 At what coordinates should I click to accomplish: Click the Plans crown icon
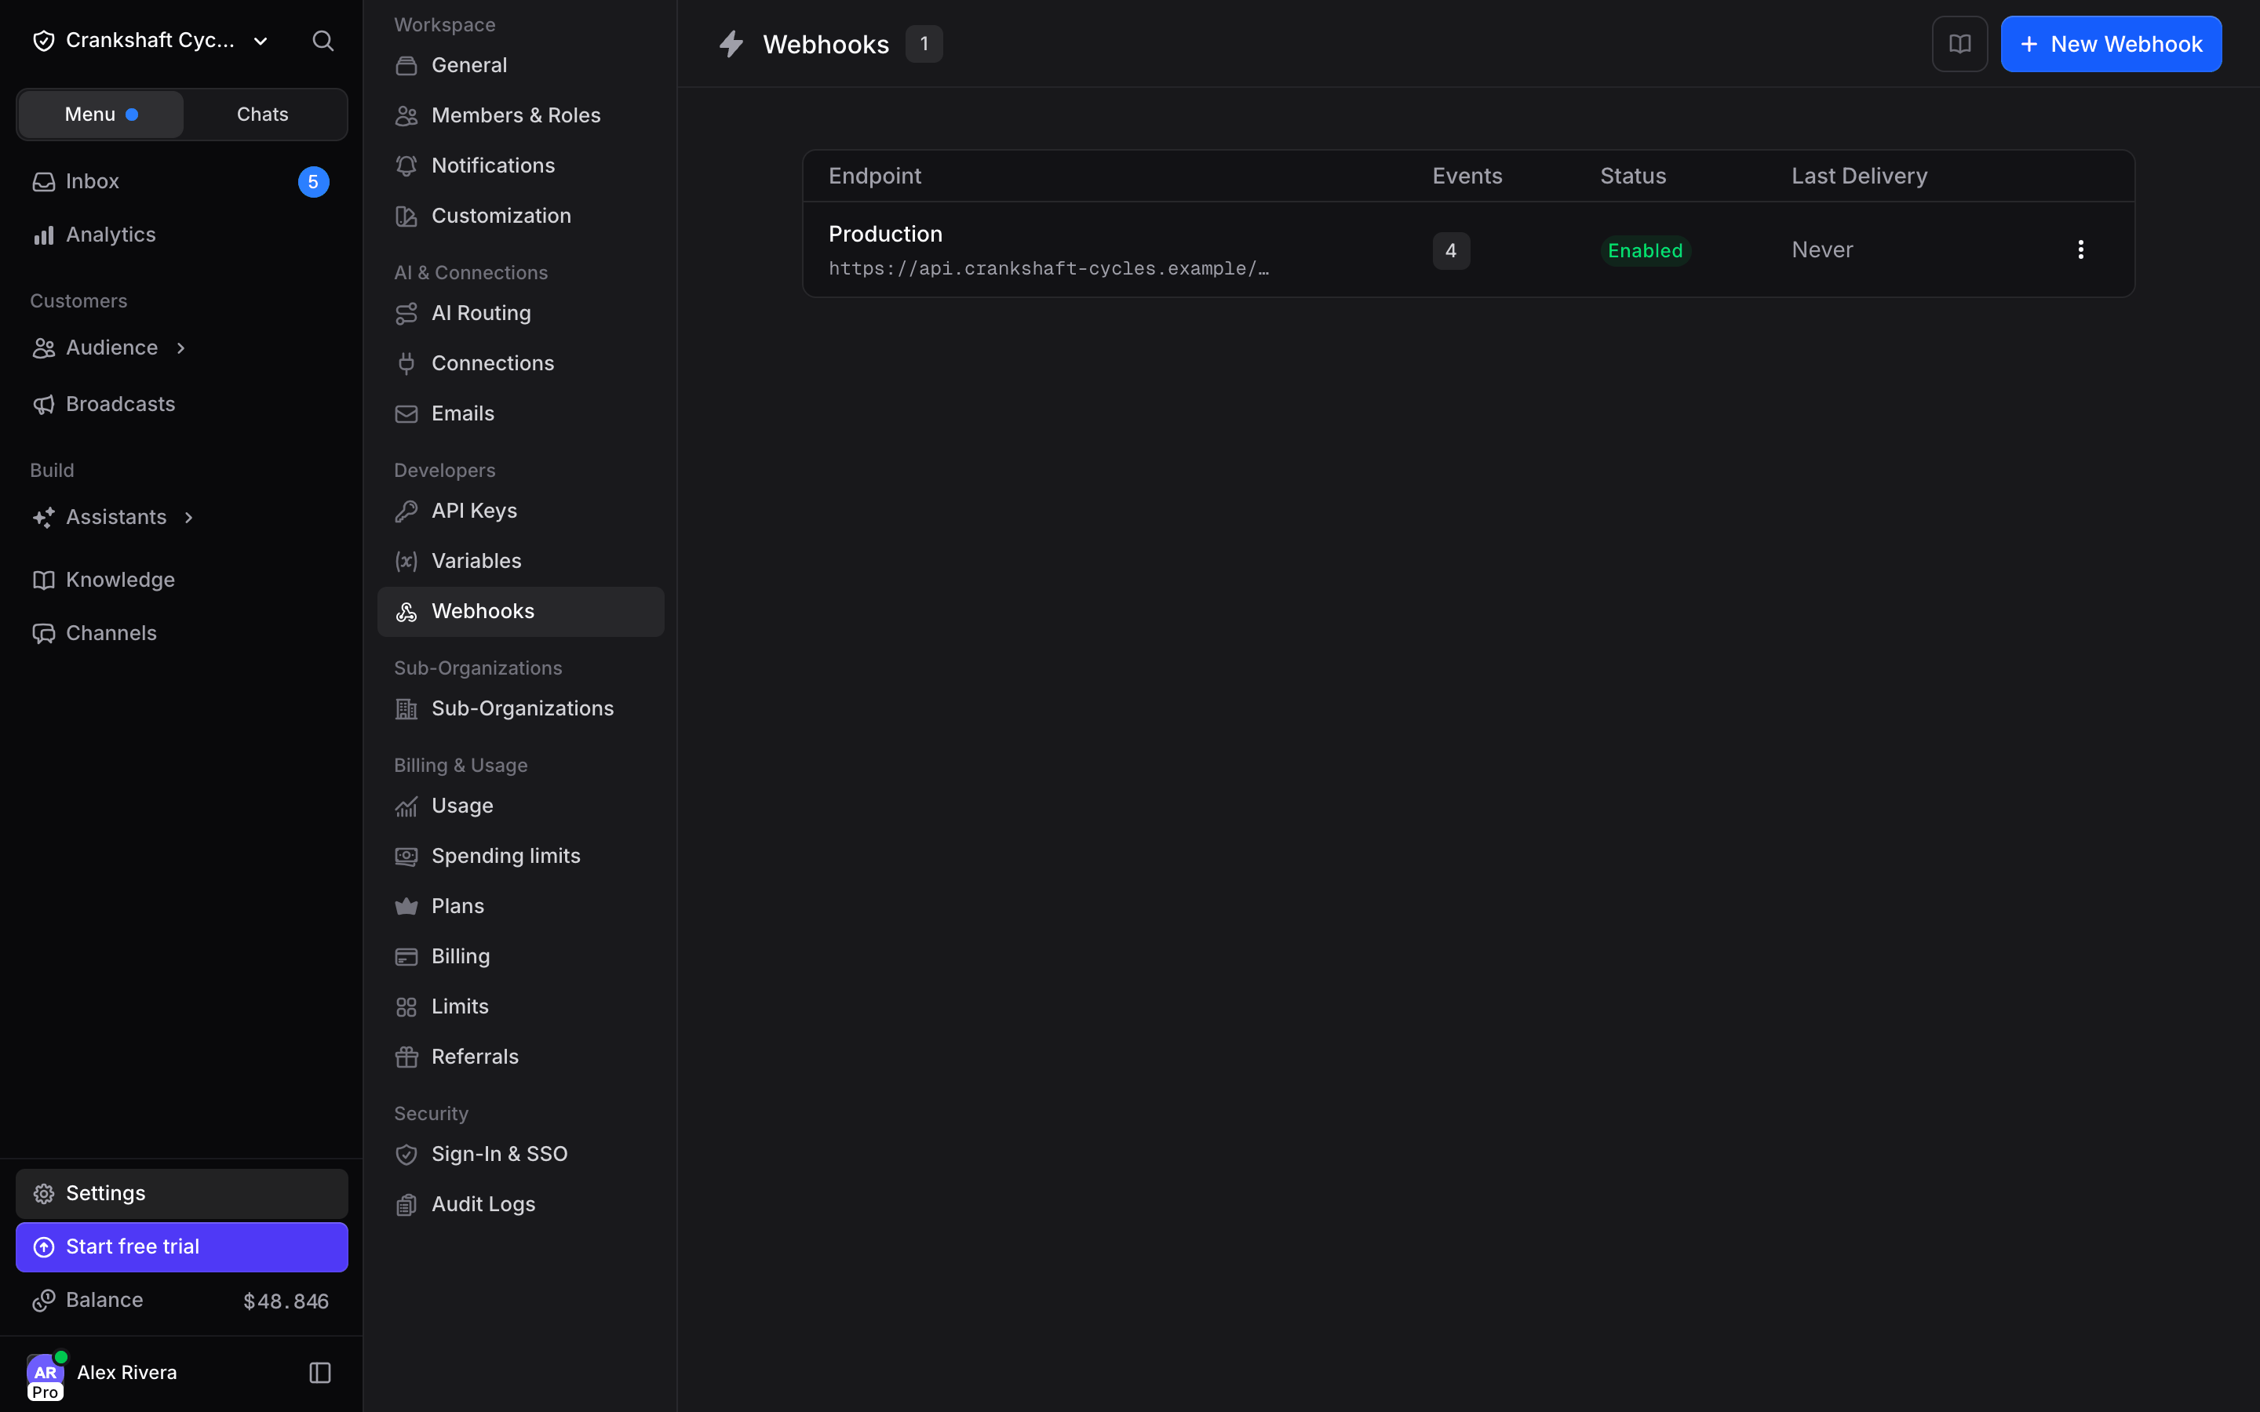point(406,906)
